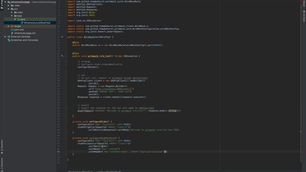Screen dimensions: 306x172
Task: Collapse the wiremockusage project root arrow
Action: [5, 2]
